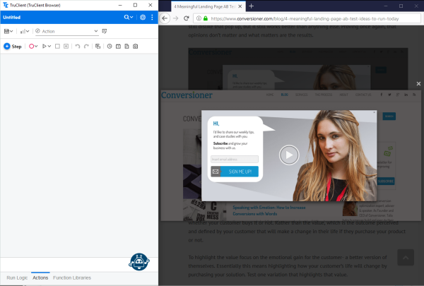Click the site information icon in address bar
The image size is (424, 286).
coord(199,18)
